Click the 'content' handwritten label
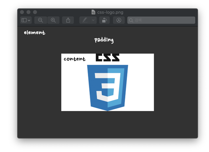The image size is (209, 152). pos(74,59)
